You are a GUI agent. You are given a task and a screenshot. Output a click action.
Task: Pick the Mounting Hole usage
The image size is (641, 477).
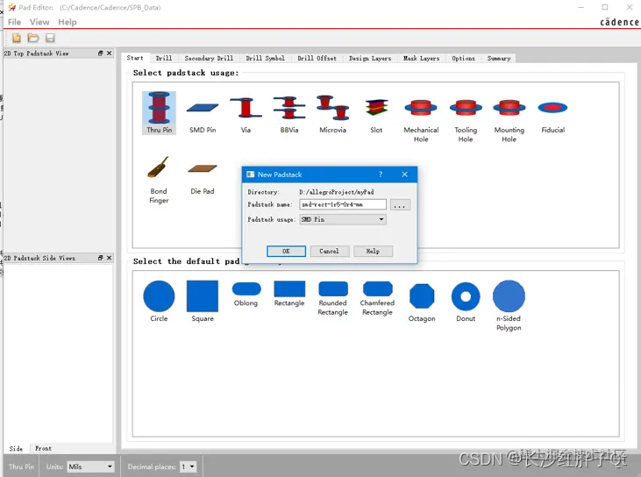point(509,121)
